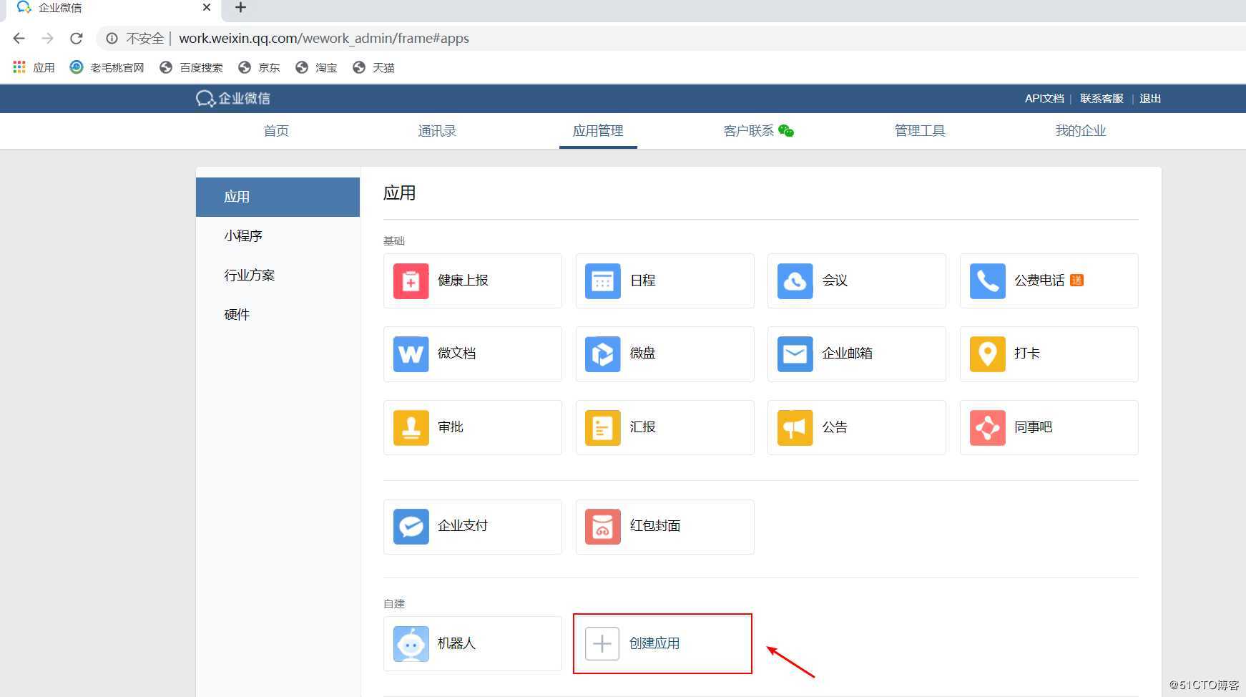Click the 健康上报 text label
Viewport: 1246px width, 697px height.
point(463,281)
